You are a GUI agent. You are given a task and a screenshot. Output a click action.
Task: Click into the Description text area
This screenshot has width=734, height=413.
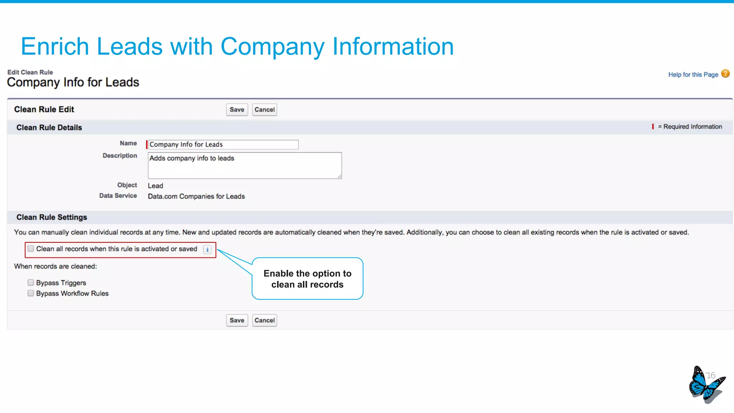click(x=245, y=166)
